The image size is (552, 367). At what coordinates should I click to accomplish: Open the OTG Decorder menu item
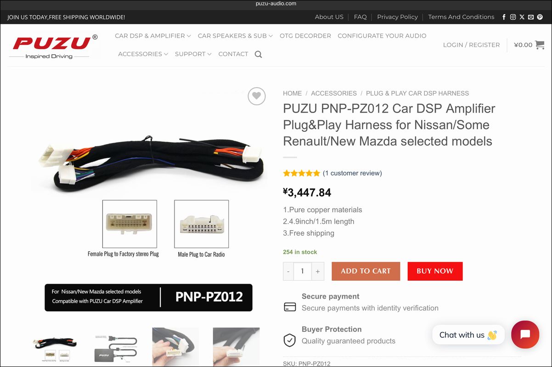(x=305, y=36)
